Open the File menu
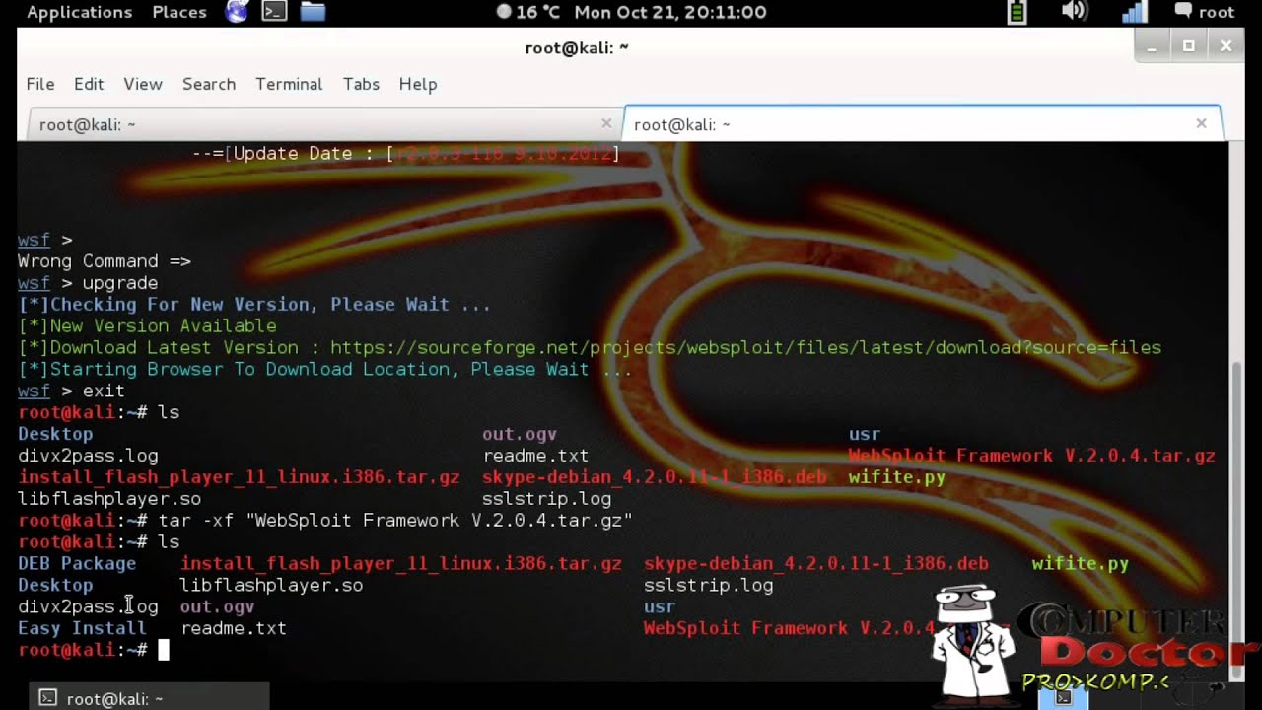 tap(40, 84)
